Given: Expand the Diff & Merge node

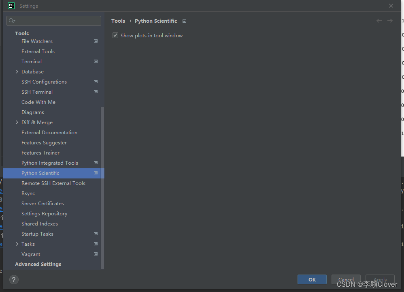Looking at the screenshot, I should tap(17, 122).
